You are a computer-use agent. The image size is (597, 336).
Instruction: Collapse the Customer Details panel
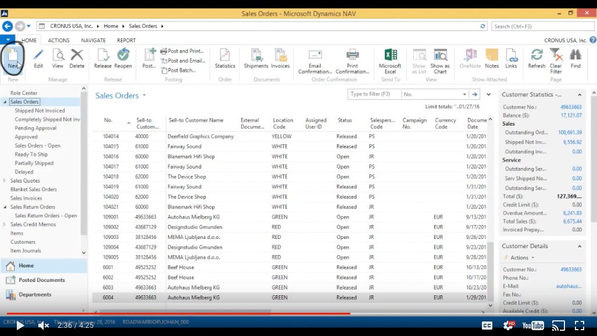click(x=580, y=246)
